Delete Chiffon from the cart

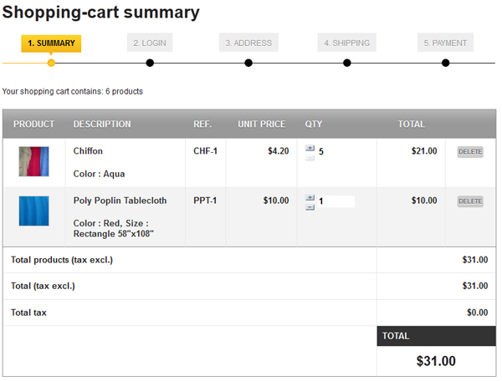(470, 152)
